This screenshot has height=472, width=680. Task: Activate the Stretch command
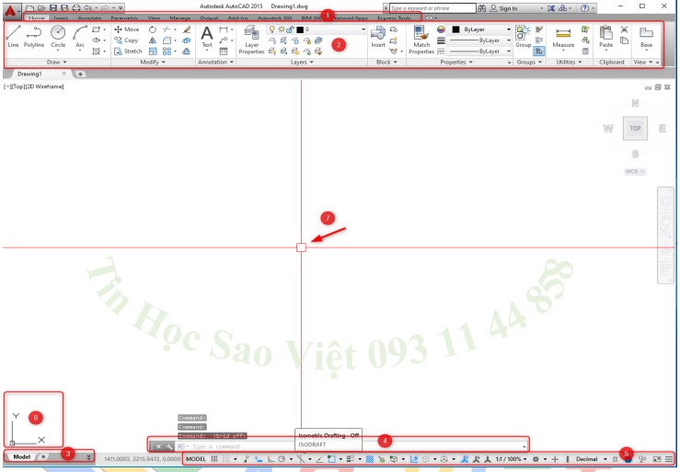click(128, 52)
